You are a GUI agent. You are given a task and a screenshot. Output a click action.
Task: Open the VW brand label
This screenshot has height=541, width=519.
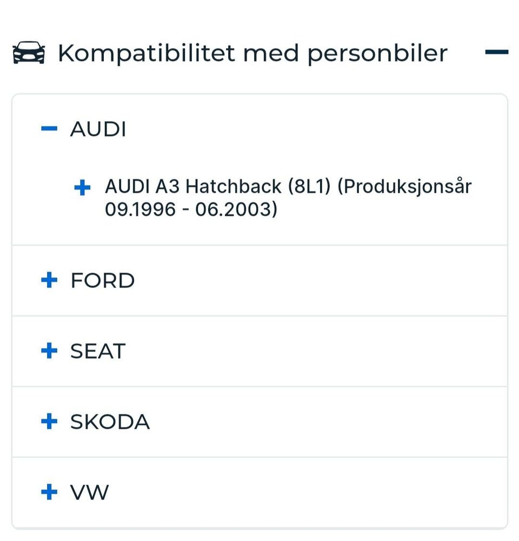click(89, 492)
